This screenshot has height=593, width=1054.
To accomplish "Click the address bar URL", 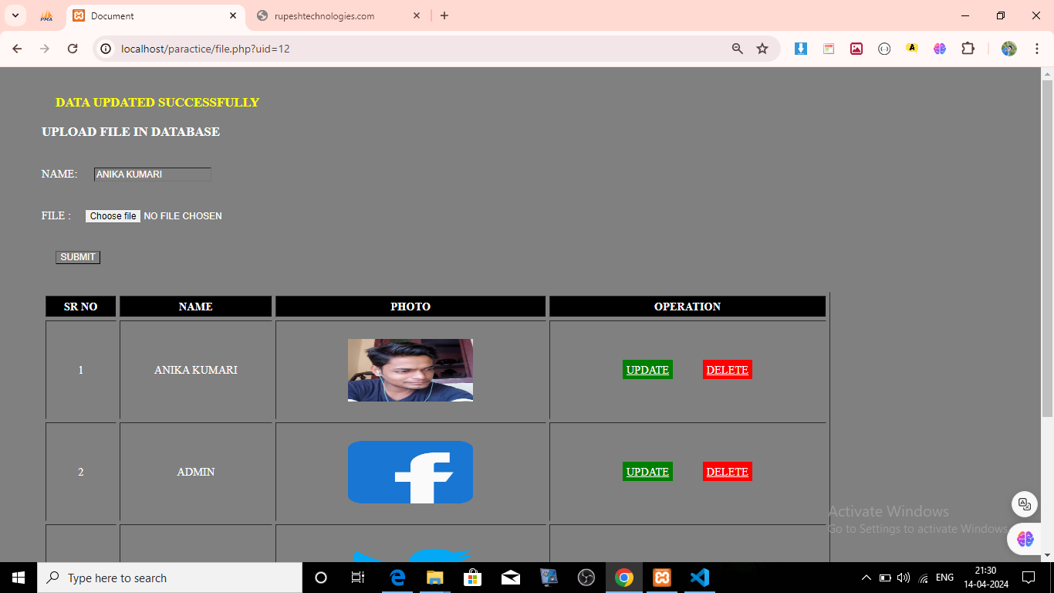I will (205, 49).
